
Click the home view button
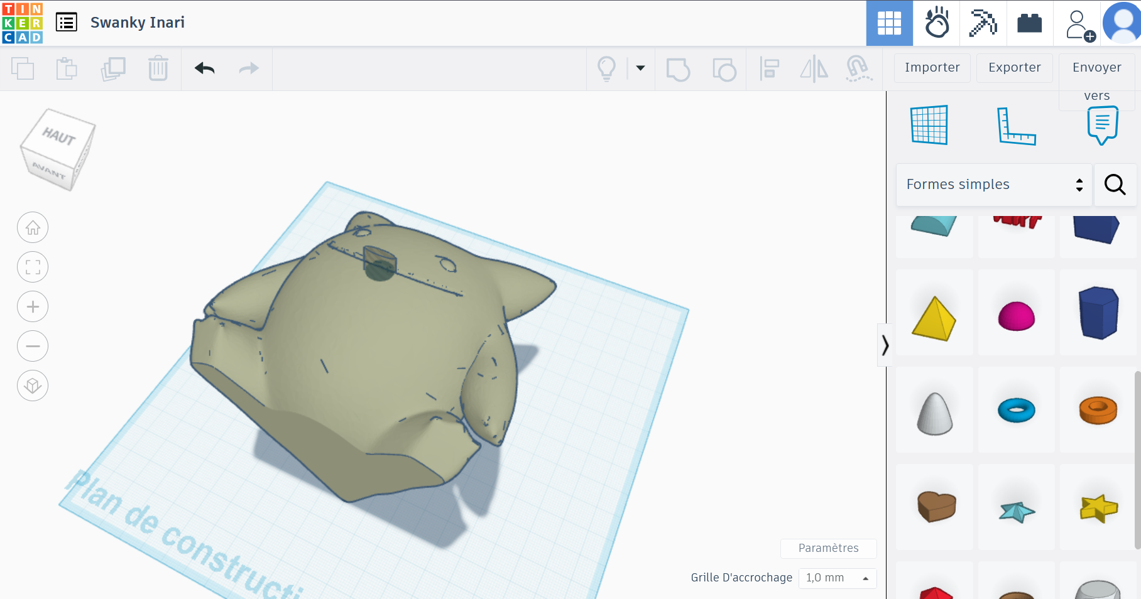[33, 227]
